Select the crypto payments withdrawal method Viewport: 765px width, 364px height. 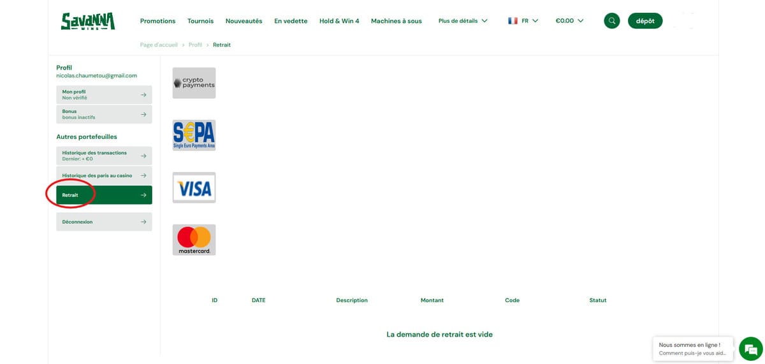(194, 83)
